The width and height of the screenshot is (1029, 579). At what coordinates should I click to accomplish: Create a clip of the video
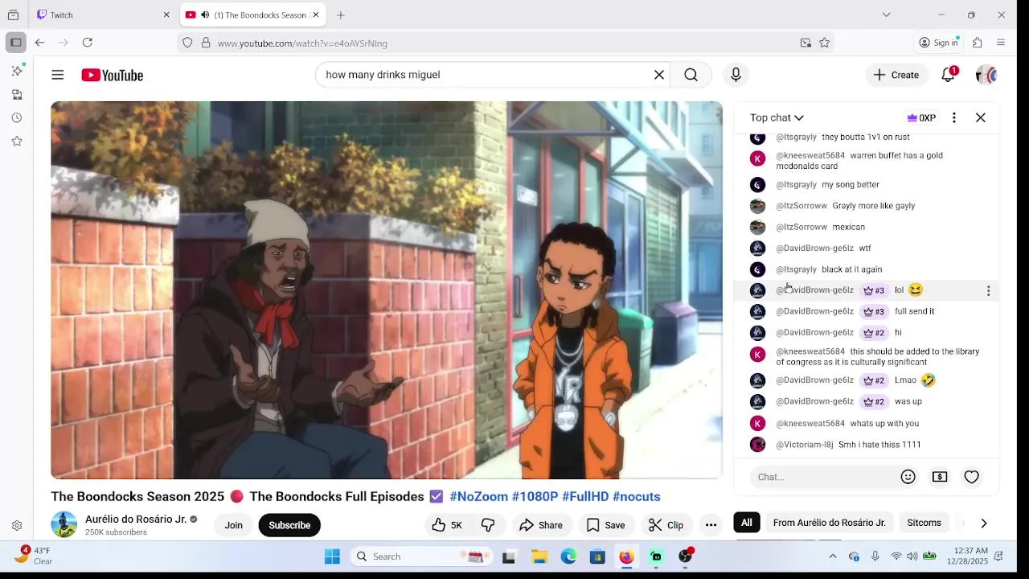tap(666, 525)
